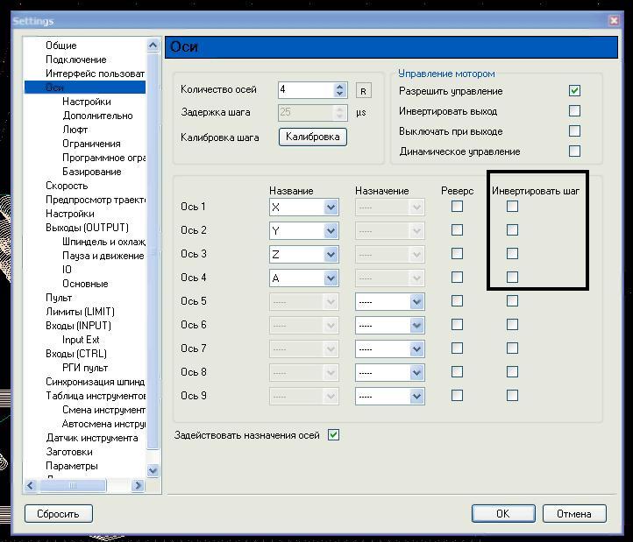Open Дополнительно under Оси
Viewport: 633px width, 542px height.
(97, 116)
